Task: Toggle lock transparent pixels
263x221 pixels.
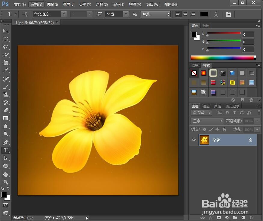Action: point(204,130)
